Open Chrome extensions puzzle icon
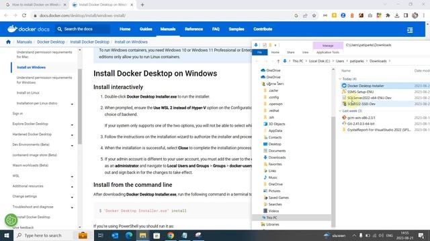 (388, 15)
